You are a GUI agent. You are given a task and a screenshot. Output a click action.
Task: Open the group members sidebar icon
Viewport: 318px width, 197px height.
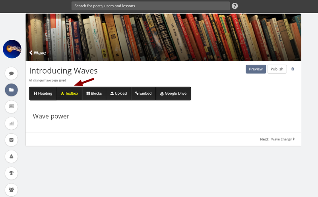pyautogui.click(x=12, y=190)
